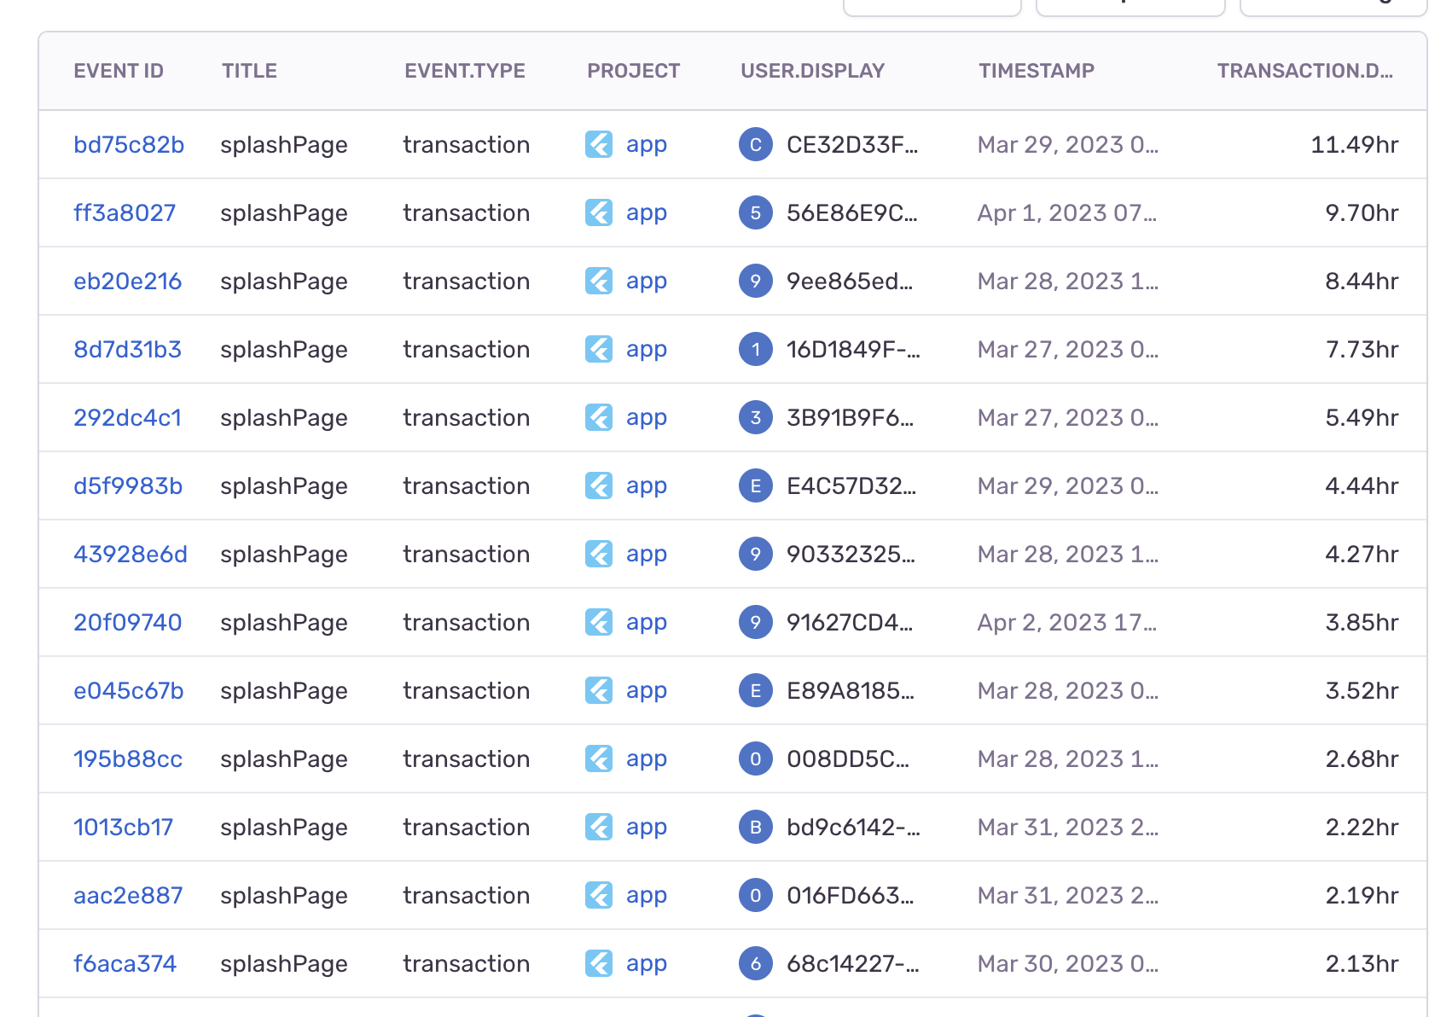
Task: Click the "9" user avatar beside 9ee865ed
Action: (x=755, y=281)
